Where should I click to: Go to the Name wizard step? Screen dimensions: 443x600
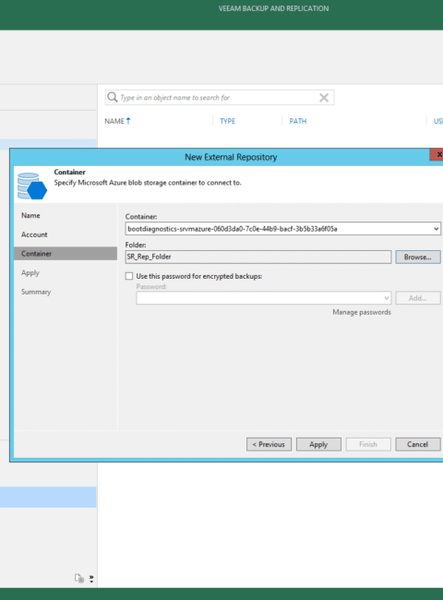pos(30,215)
